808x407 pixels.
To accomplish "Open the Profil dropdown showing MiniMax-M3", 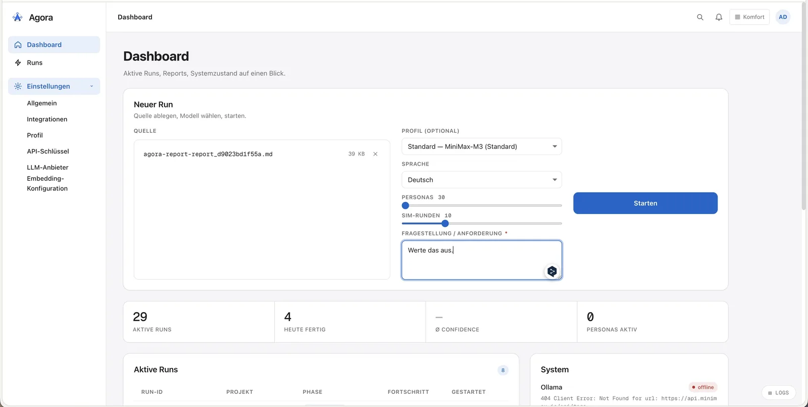I will tap(482, 146).
